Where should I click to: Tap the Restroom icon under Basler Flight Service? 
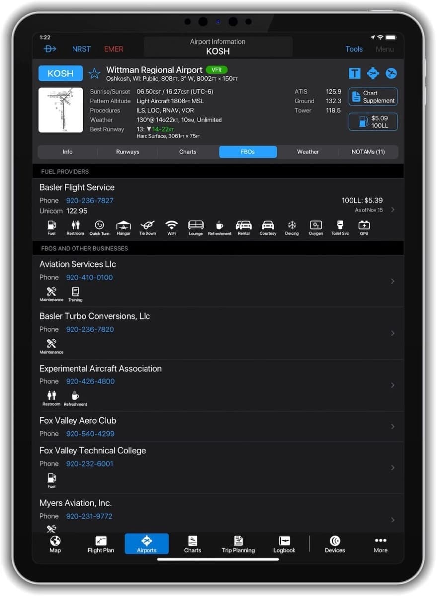click(75, 227)
